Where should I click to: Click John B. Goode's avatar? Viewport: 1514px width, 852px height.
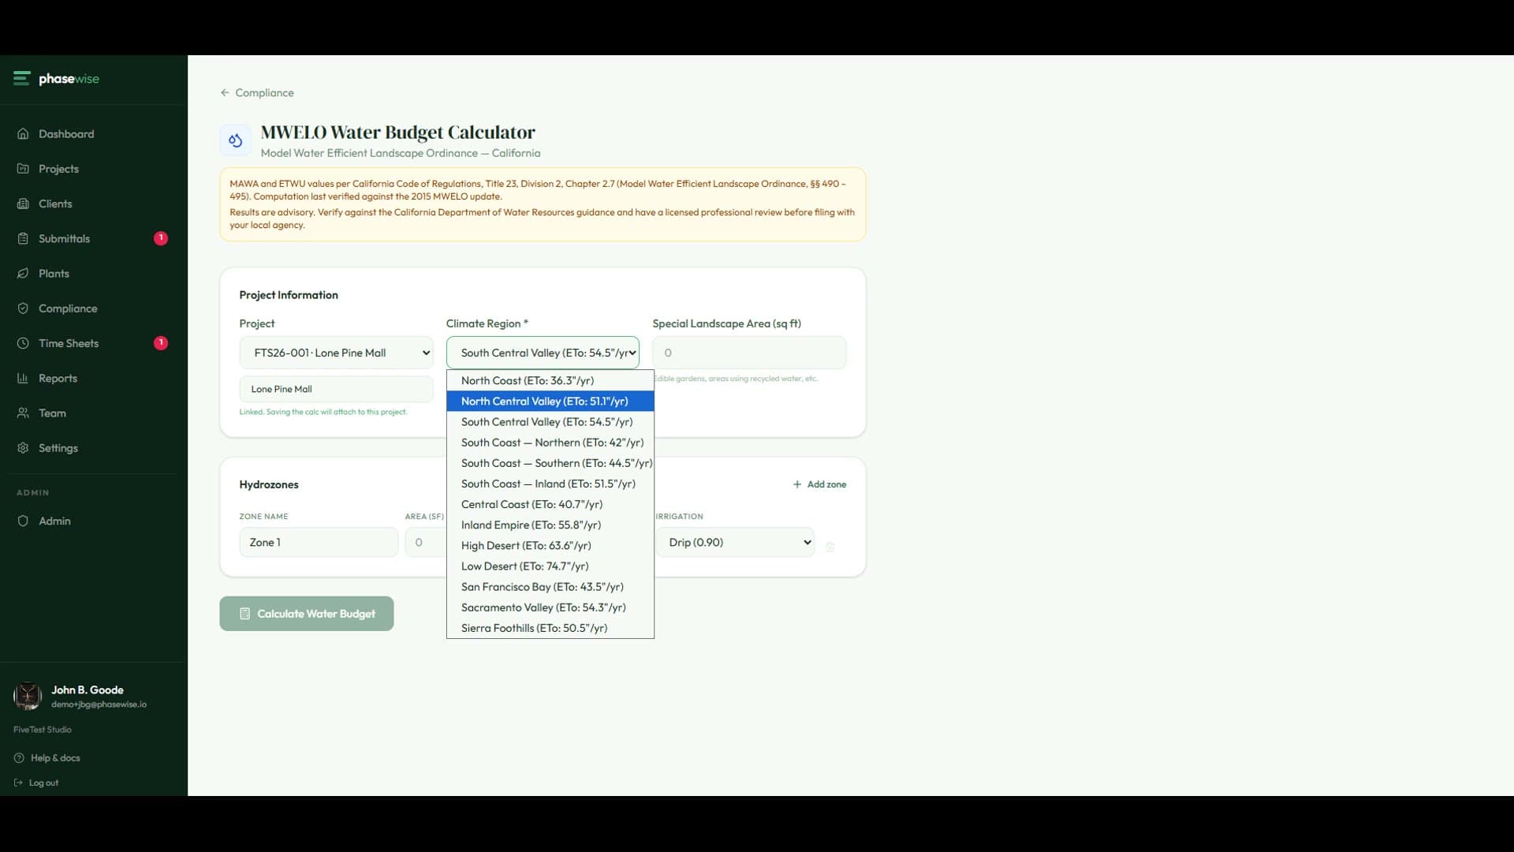point(28,696)
